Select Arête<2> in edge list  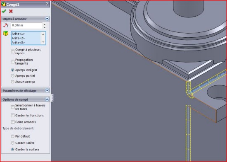point(18,38)
